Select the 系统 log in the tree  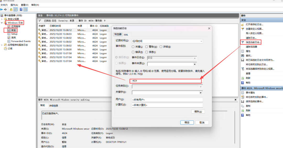[13, 38]
